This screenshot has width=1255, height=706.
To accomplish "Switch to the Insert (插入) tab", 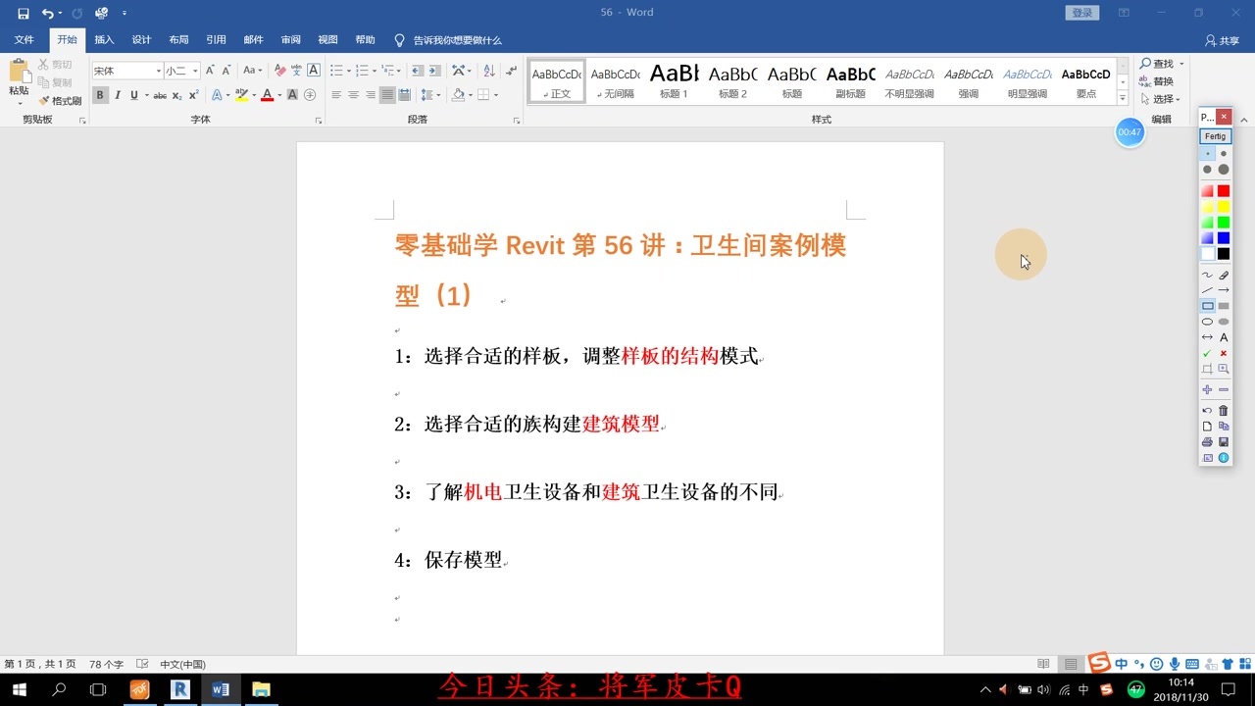I will pos(104,40).
